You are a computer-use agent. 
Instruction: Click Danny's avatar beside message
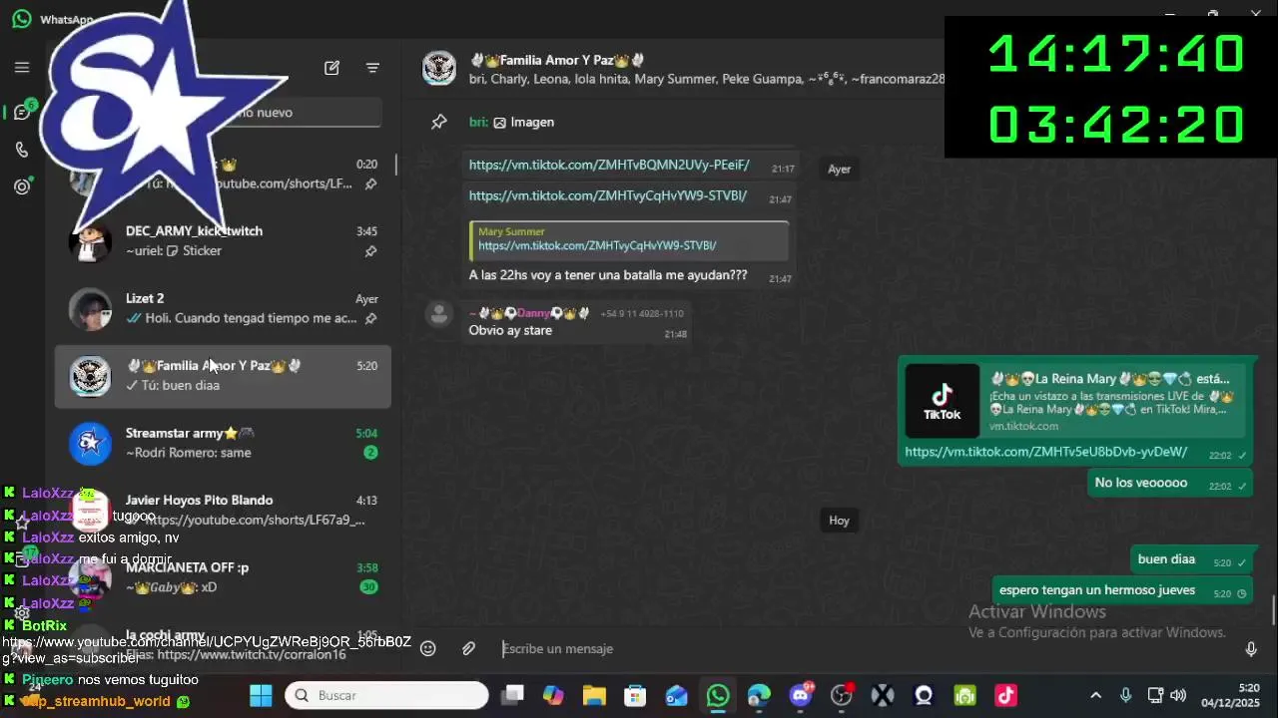(438, 314)
